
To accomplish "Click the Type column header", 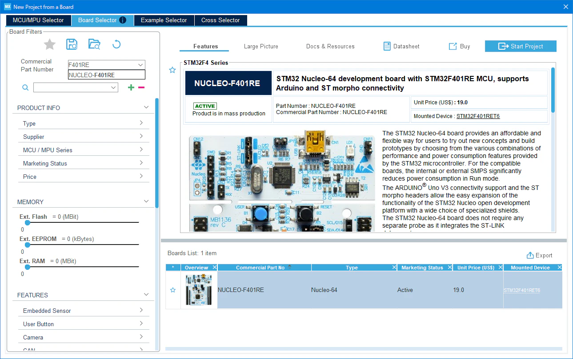I will tap(352, 268).
